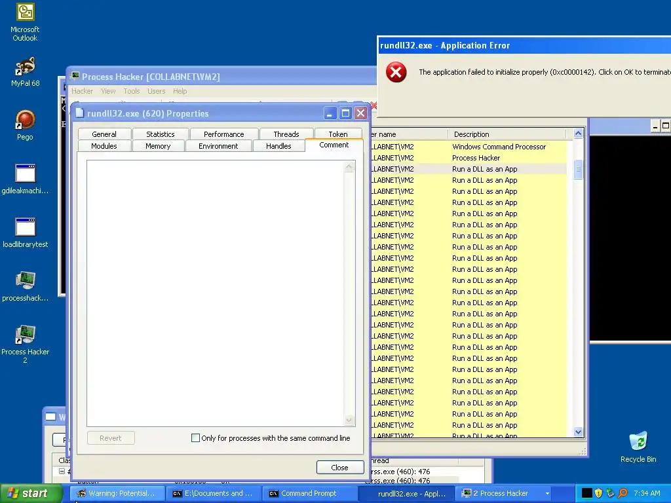Select the Process Hacker 2 desktop shortcut
The height and width of the screenshot is (503, 671).
point(25,345)
